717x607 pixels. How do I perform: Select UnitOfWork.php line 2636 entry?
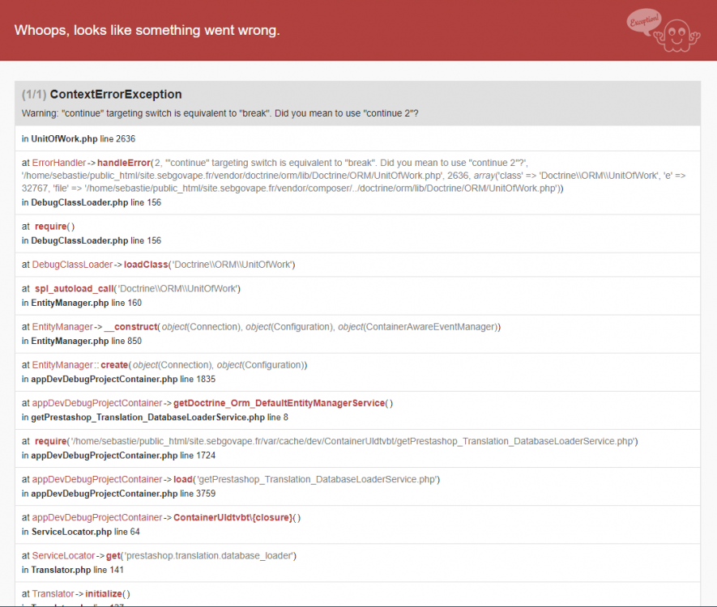[79, 138]
